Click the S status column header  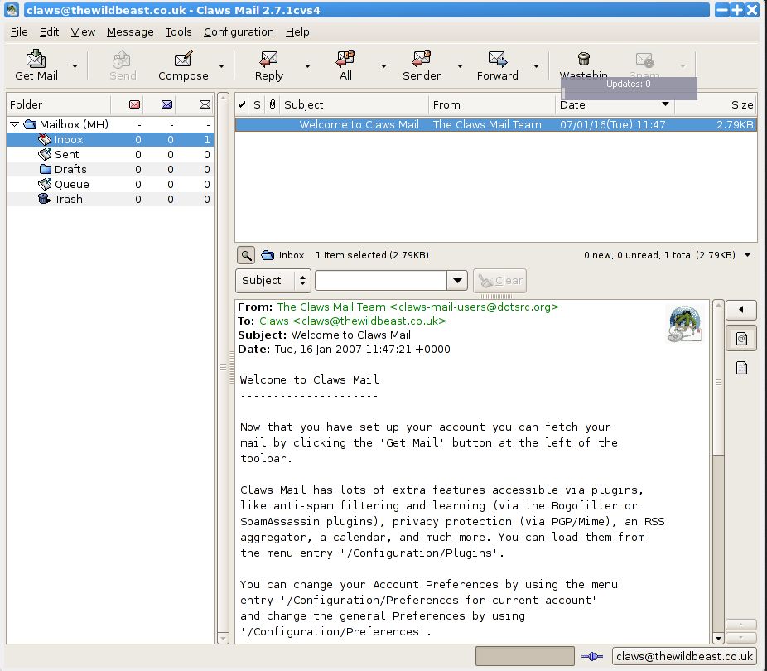coord(257,104)
